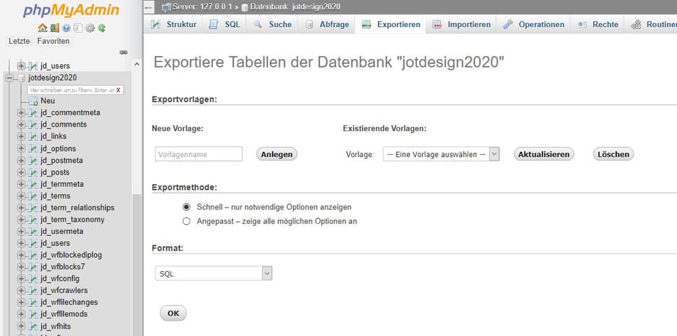This screenshot has width=677, height=336.
Task: Click the table icon beside jd_posts
Action: click(x=33, y=172)
